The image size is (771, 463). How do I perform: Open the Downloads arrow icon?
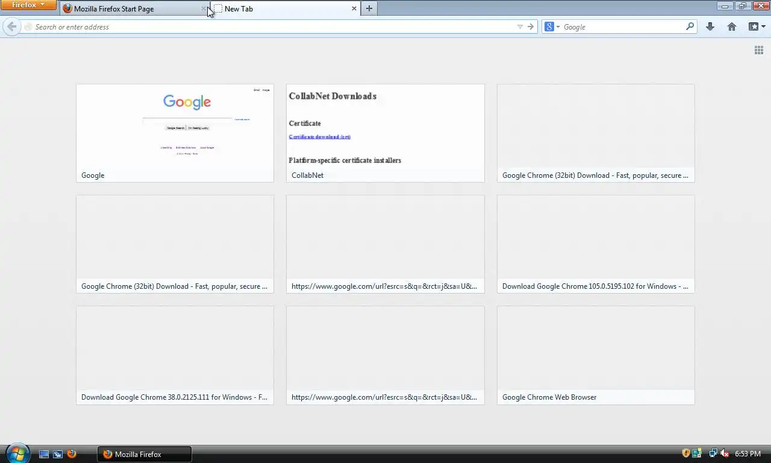point(710,27)
